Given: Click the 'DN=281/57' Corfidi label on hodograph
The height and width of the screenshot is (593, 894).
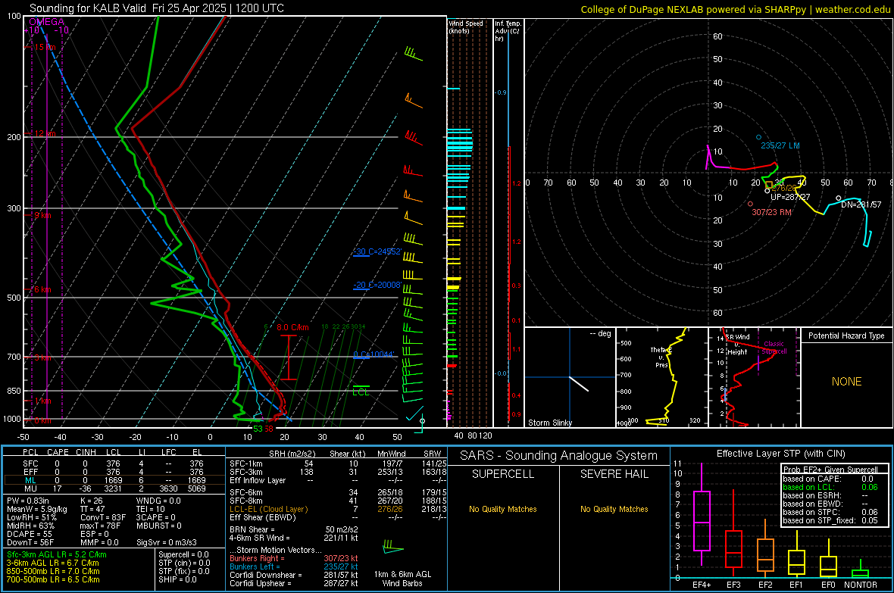Looking at the screenshot, I should 861,204.
